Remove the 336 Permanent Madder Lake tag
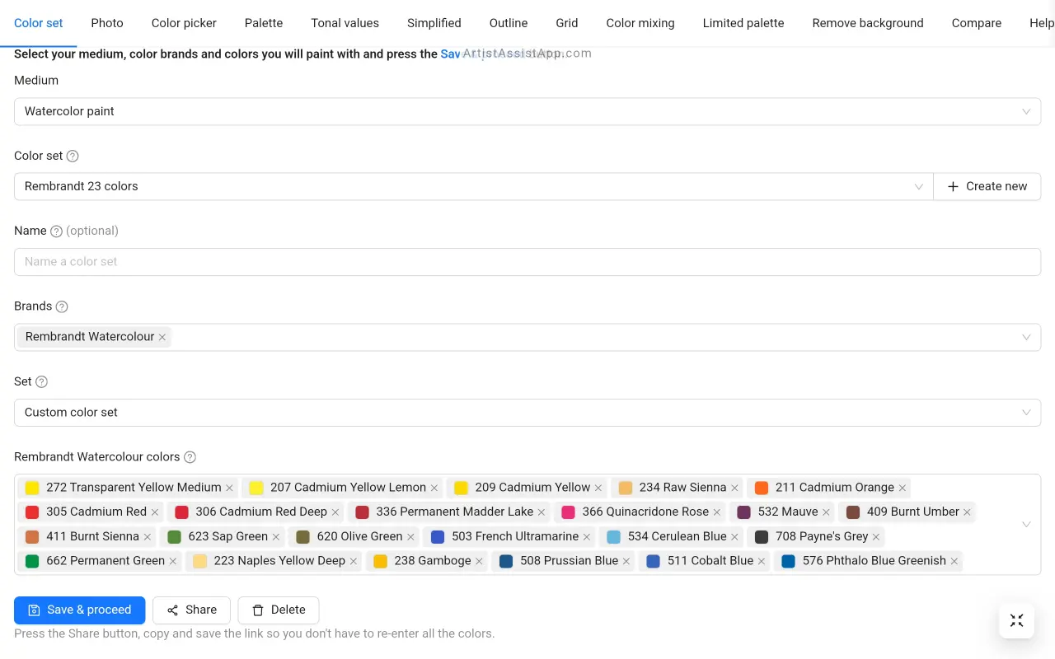1055x659 pixels. pos(542,512)
